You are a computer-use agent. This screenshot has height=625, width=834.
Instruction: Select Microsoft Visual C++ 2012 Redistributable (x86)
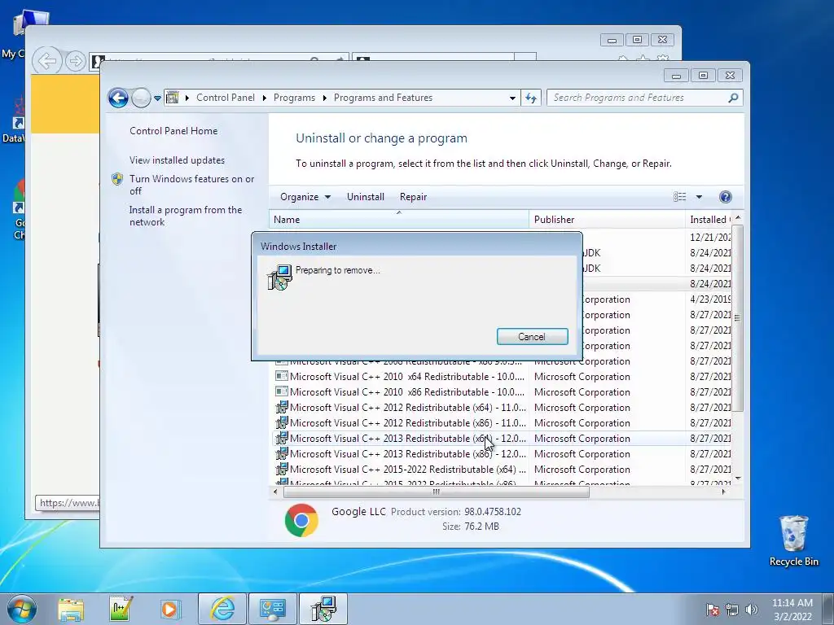click(407, 423)
